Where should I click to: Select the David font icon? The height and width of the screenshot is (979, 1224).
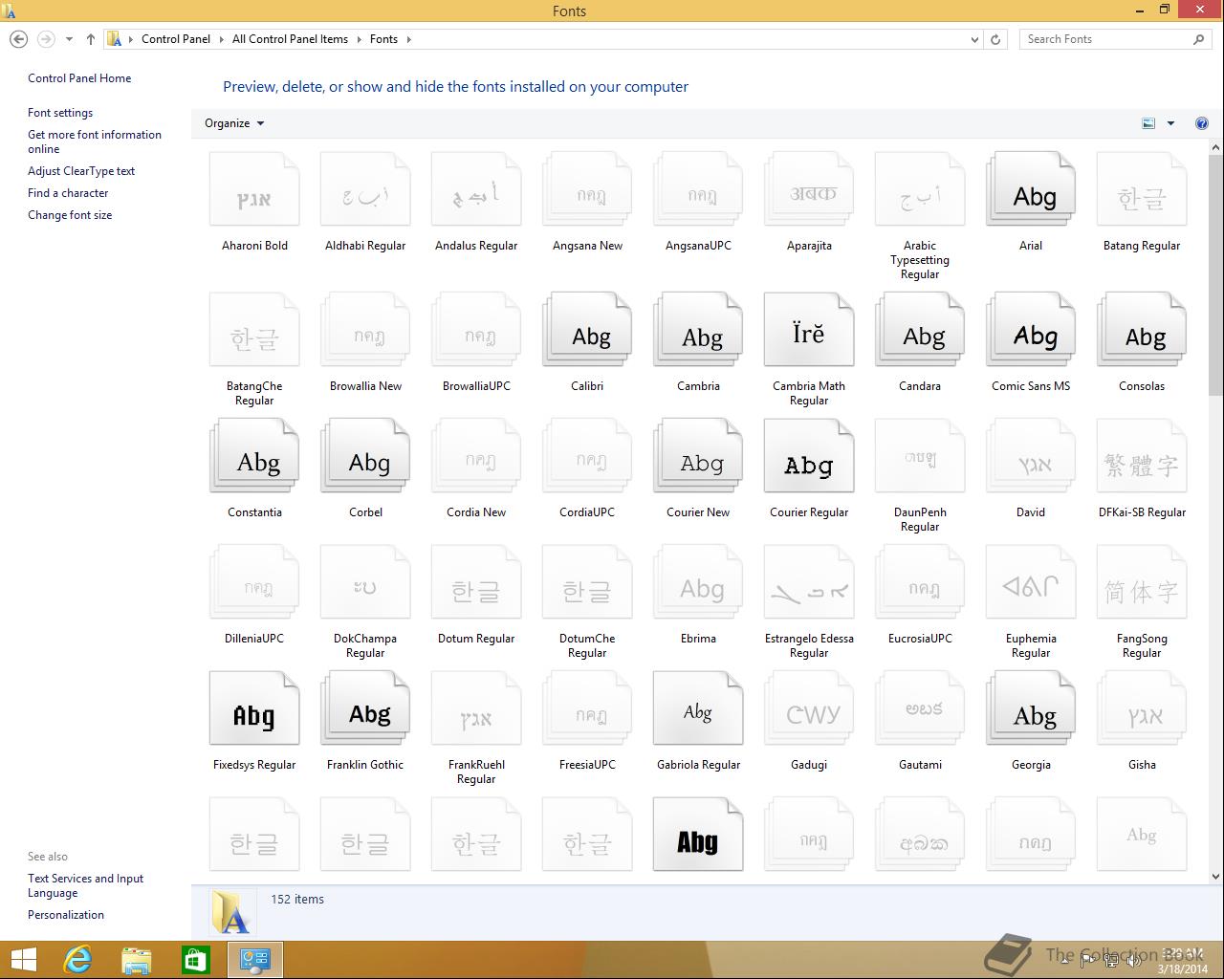[1031, 457]
